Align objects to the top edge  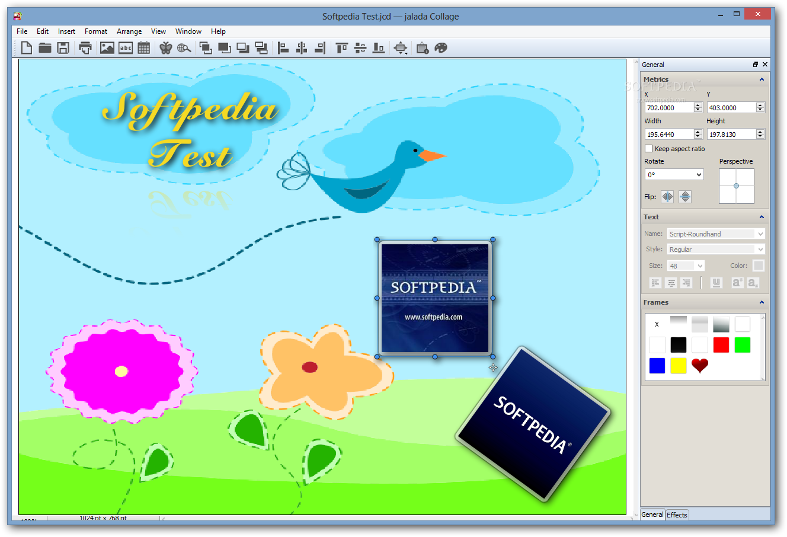[342, 48]
